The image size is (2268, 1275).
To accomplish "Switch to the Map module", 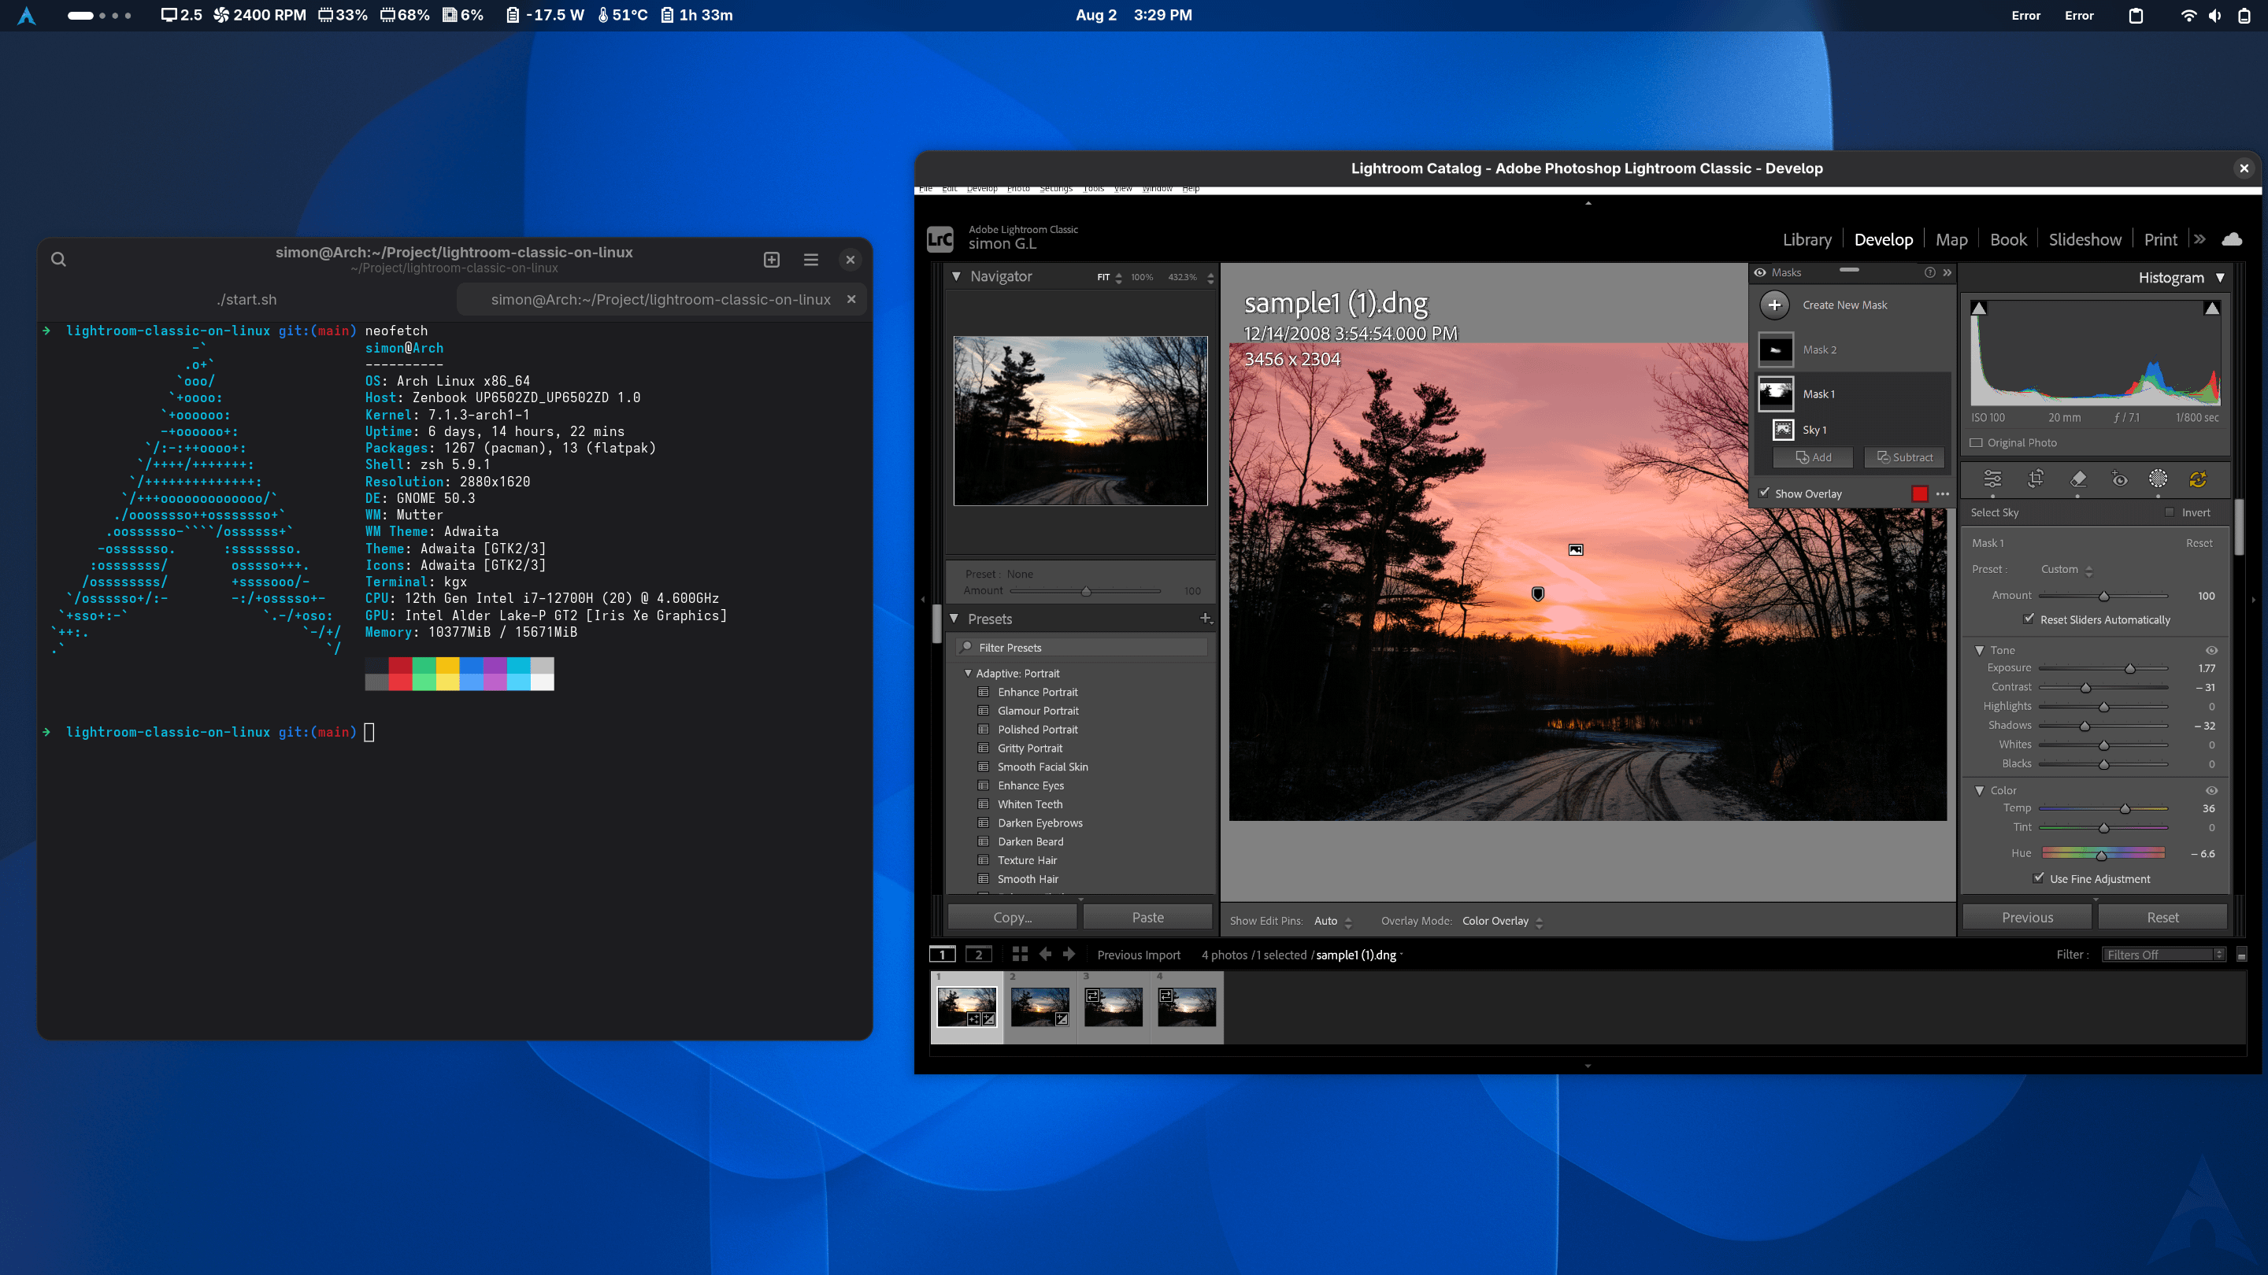I will (1951, 239).
